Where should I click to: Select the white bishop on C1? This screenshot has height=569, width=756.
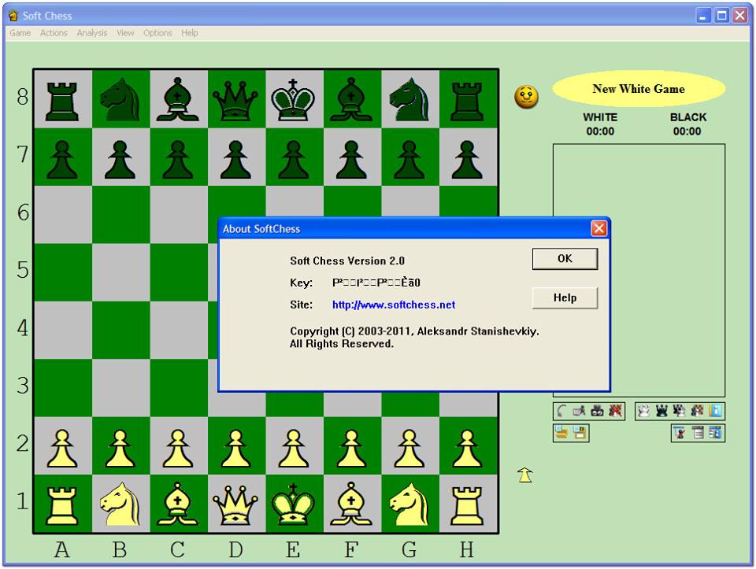[x=178, y=504]
